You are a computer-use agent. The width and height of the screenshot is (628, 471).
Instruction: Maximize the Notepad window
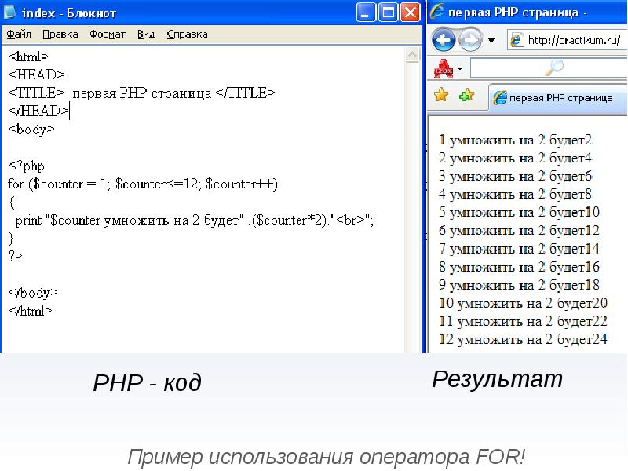pos(388,13)
